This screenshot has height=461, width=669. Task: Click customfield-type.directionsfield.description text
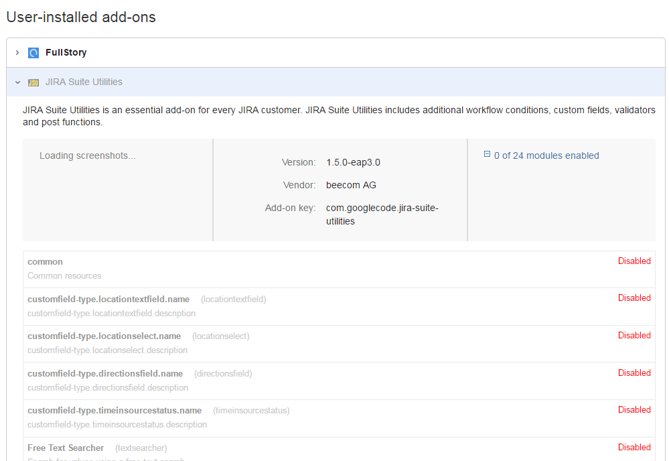tap(108, 387)
